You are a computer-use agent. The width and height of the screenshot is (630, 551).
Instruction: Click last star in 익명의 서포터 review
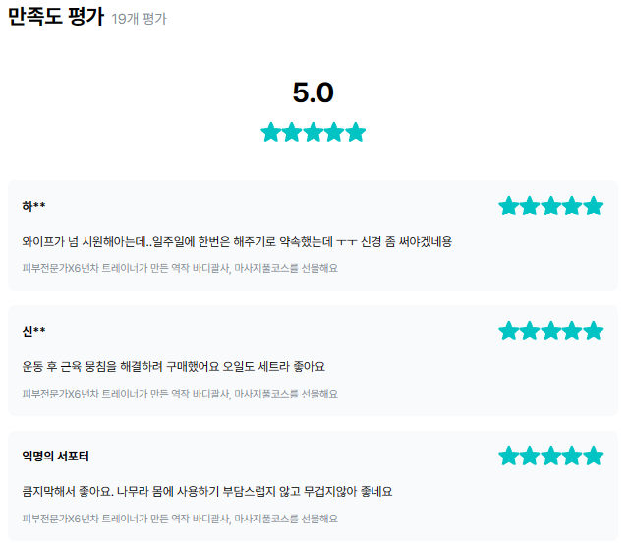[593, 456]
